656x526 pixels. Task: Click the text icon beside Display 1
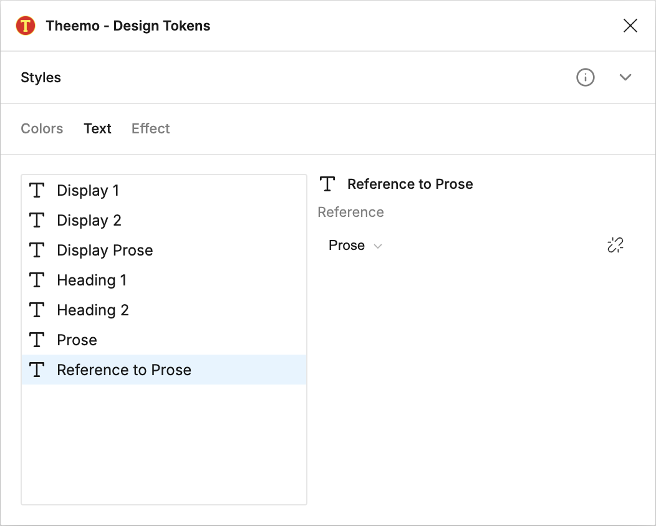pos(37,191)
